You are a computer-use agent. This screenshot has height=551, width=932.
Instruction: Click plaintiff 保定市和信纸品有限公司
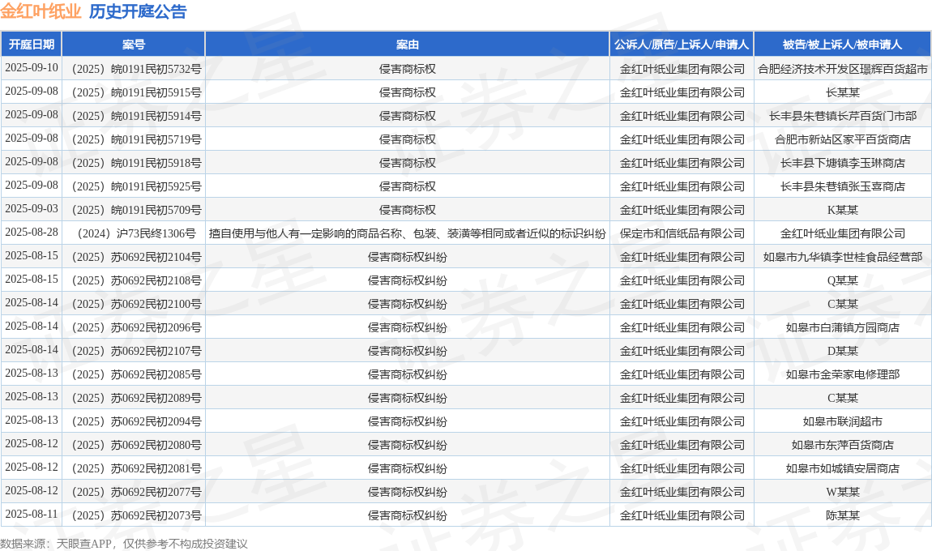tap(682, 233)
